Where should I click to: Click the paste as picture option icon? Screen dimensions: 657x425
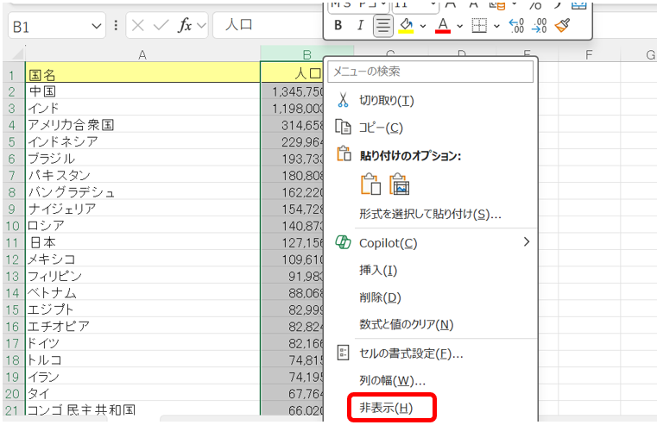point(400,184)
